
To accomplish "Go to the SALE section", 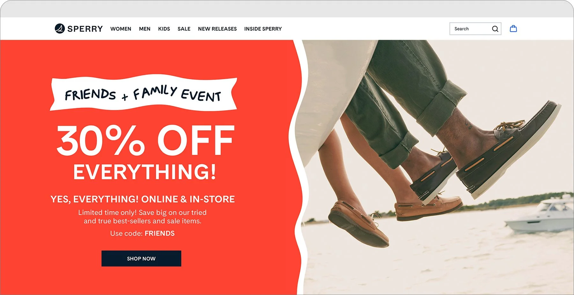I will [184, 29].
